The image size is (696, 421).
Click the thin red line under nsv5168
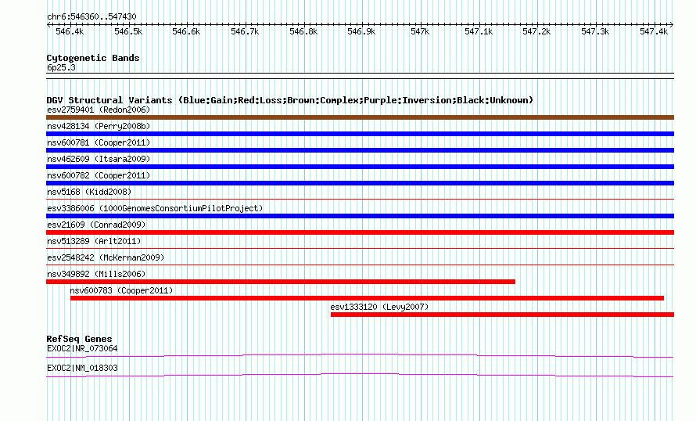click(360, 199)
